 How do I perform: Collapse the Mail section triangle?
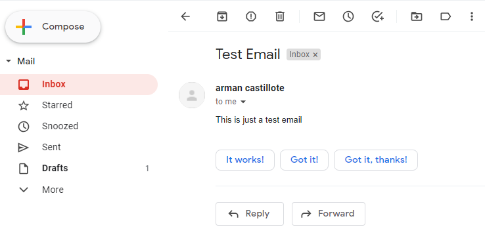tap(9, 61)
